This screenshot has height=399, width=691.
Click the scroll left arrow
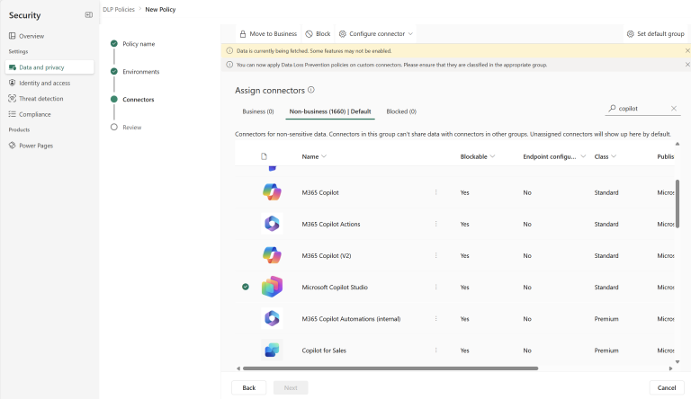pos(238,368)
